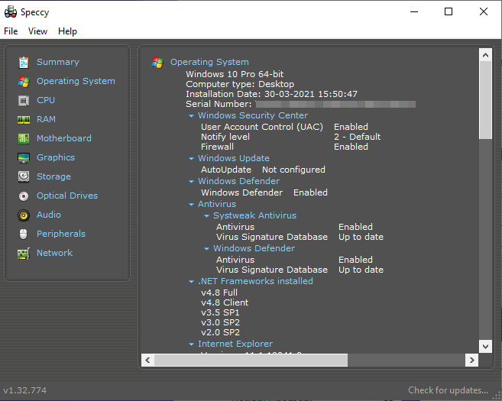Collapse the Windows Update node
The image size is (502, 401).
click(x=192, y=159)
